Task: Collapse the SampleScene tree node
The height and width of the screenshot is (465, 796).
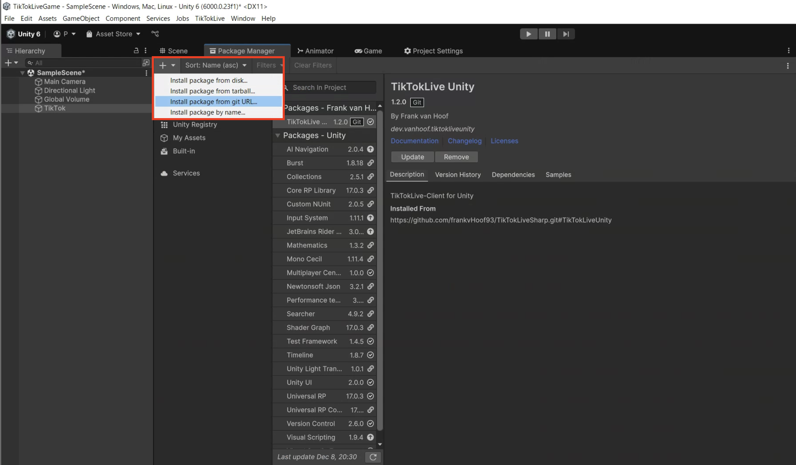Action: pos(22,73)
